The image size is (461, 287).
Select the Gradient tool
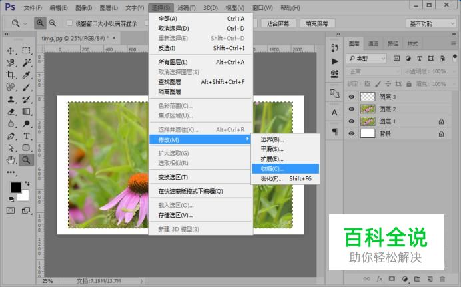pos(26,111)
